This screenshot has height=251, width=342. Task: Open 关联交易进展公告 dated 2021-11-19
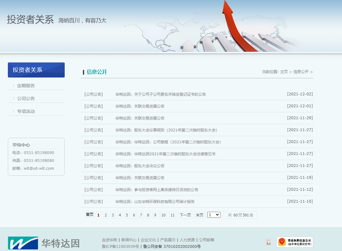click(140, 178)
